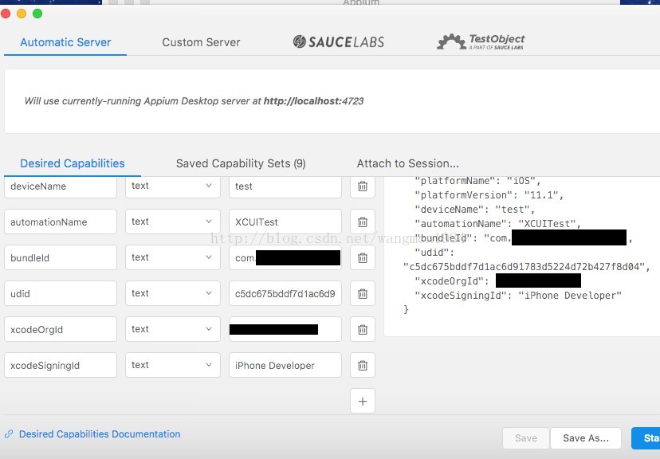Click value field containing XCUITest
The image size is (660, 459).
(285, 222)
